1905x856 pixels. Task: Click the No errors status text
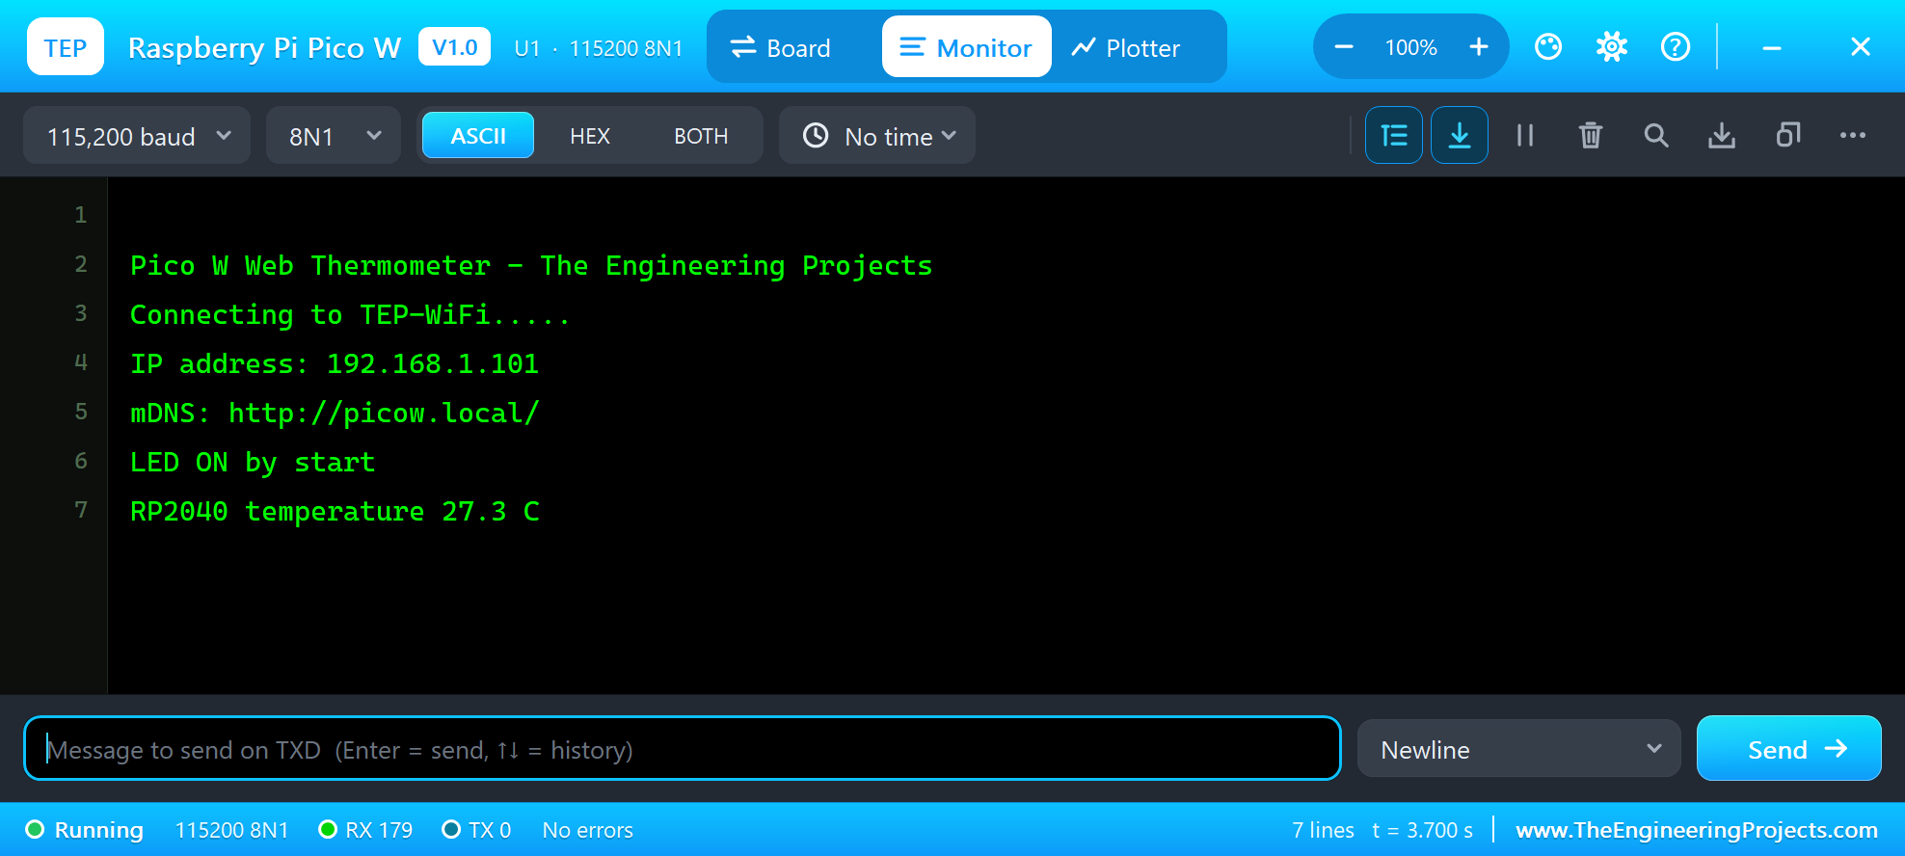click(588, 830)
